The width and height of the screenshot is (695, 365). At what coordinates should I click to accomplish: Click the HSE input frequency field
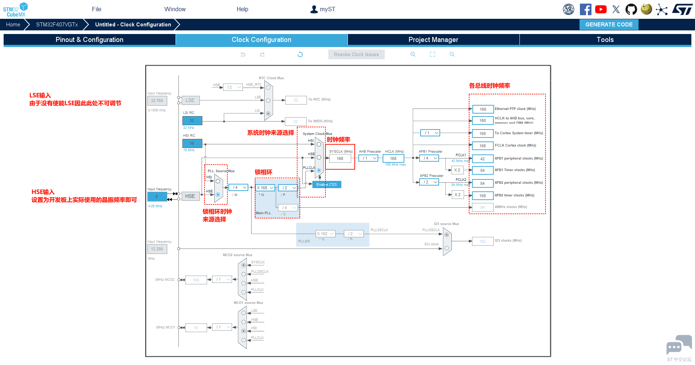pos(157,196)
